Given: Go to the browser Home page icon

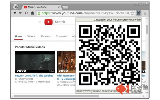Looking at the screenshot, I should coord(32,13).
